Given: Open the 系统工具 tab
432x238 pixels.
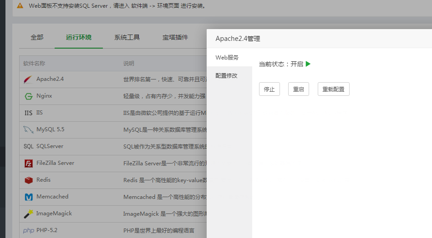Looking at the screenshot, I should point(127,37).
